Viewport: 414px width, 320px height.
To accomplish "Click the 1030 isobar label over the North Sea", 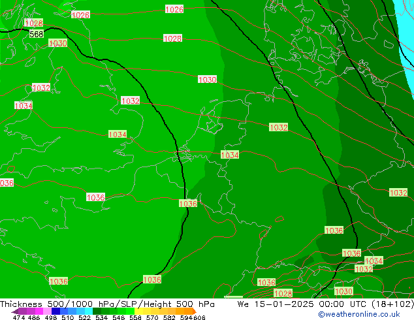I will tap(207, 80).
